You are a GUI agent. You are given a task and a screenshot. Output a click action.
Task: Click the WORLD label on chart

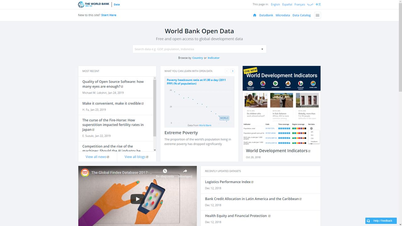tap(224, 118)
